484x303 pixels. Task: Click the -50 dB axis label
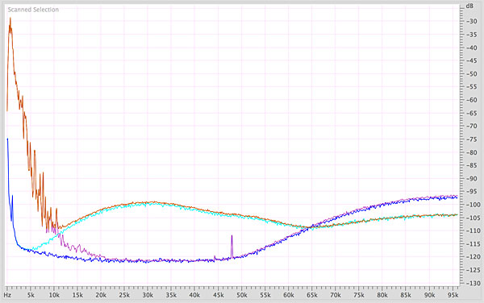471,74
